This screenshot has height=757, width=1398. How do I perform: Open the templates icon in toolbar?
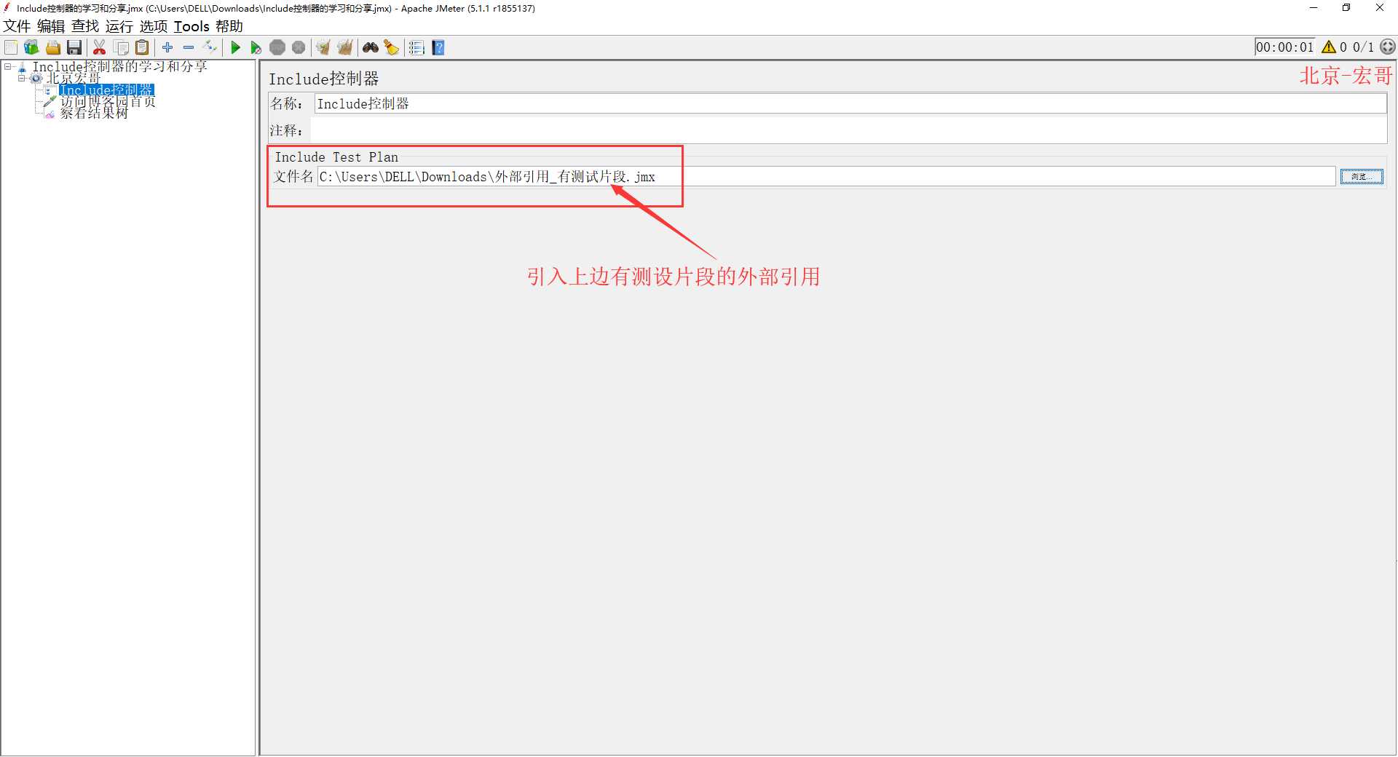31,48
